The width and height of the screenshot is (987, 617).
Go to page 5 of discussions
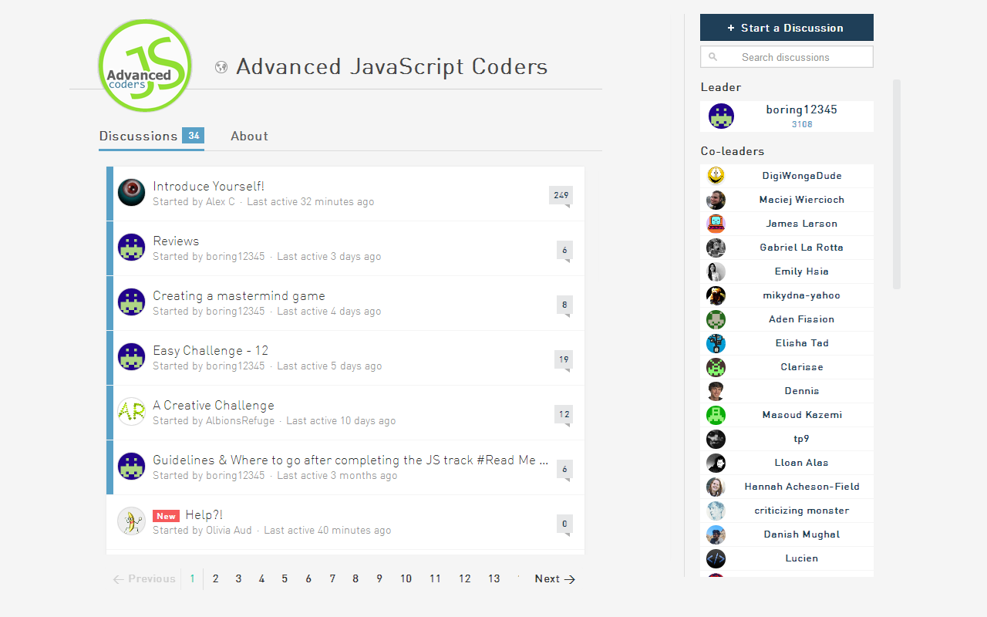285,579
